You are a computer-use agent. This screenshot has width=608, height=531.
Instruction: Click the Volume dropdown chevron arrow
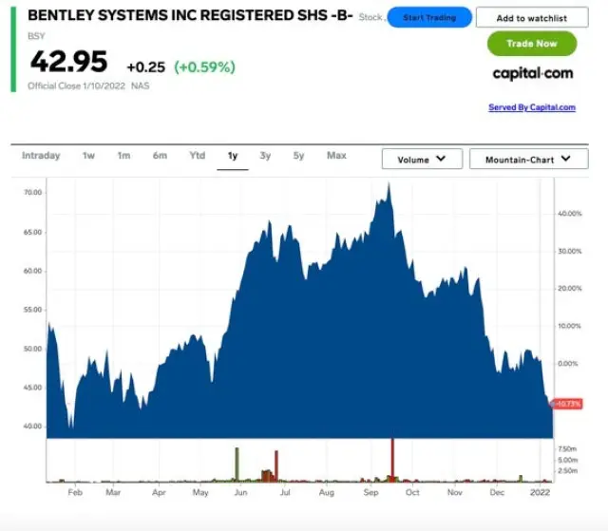pos(442,160)
